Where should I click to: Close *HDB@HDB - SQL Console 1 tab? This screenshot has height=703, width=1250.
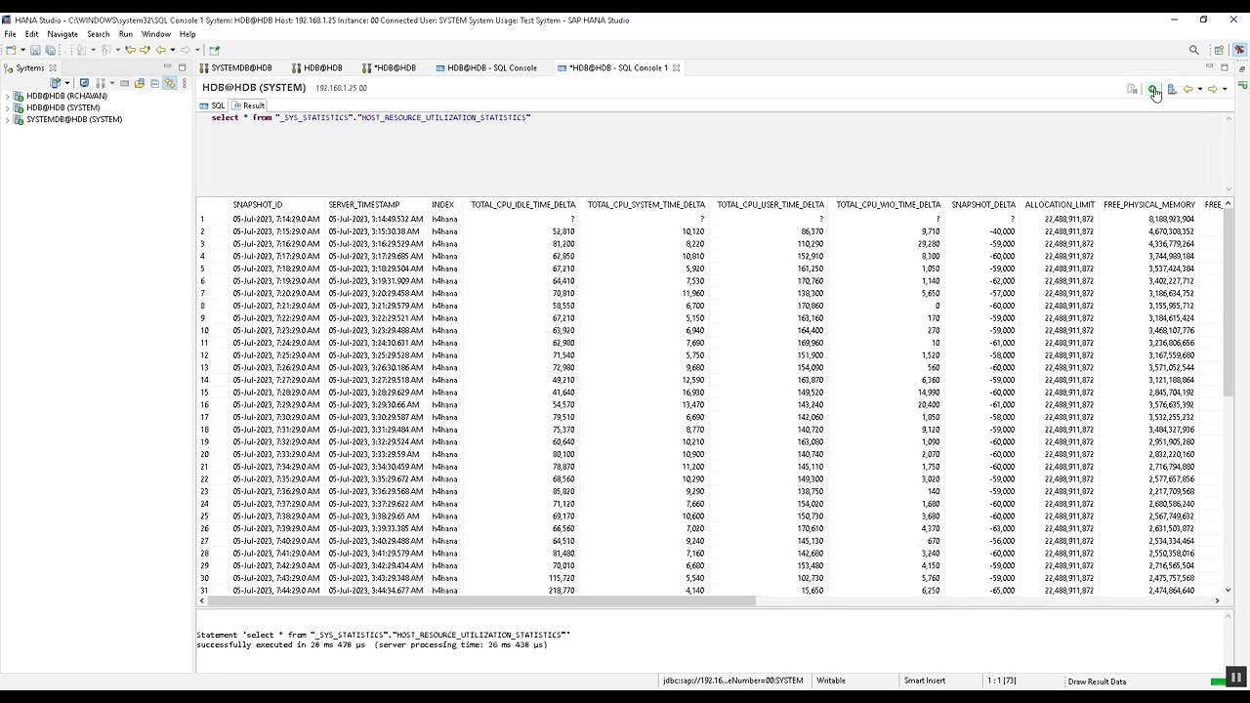coord(676,68)
